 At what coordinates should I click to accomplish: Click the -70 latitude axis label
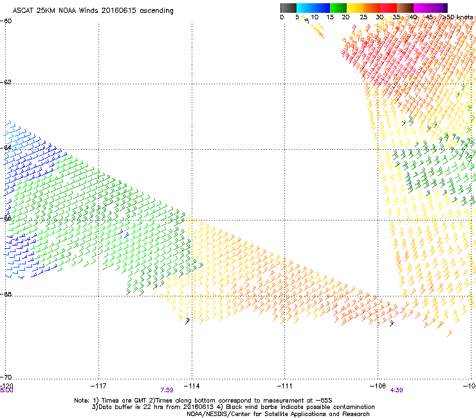(x=6, y=377)
